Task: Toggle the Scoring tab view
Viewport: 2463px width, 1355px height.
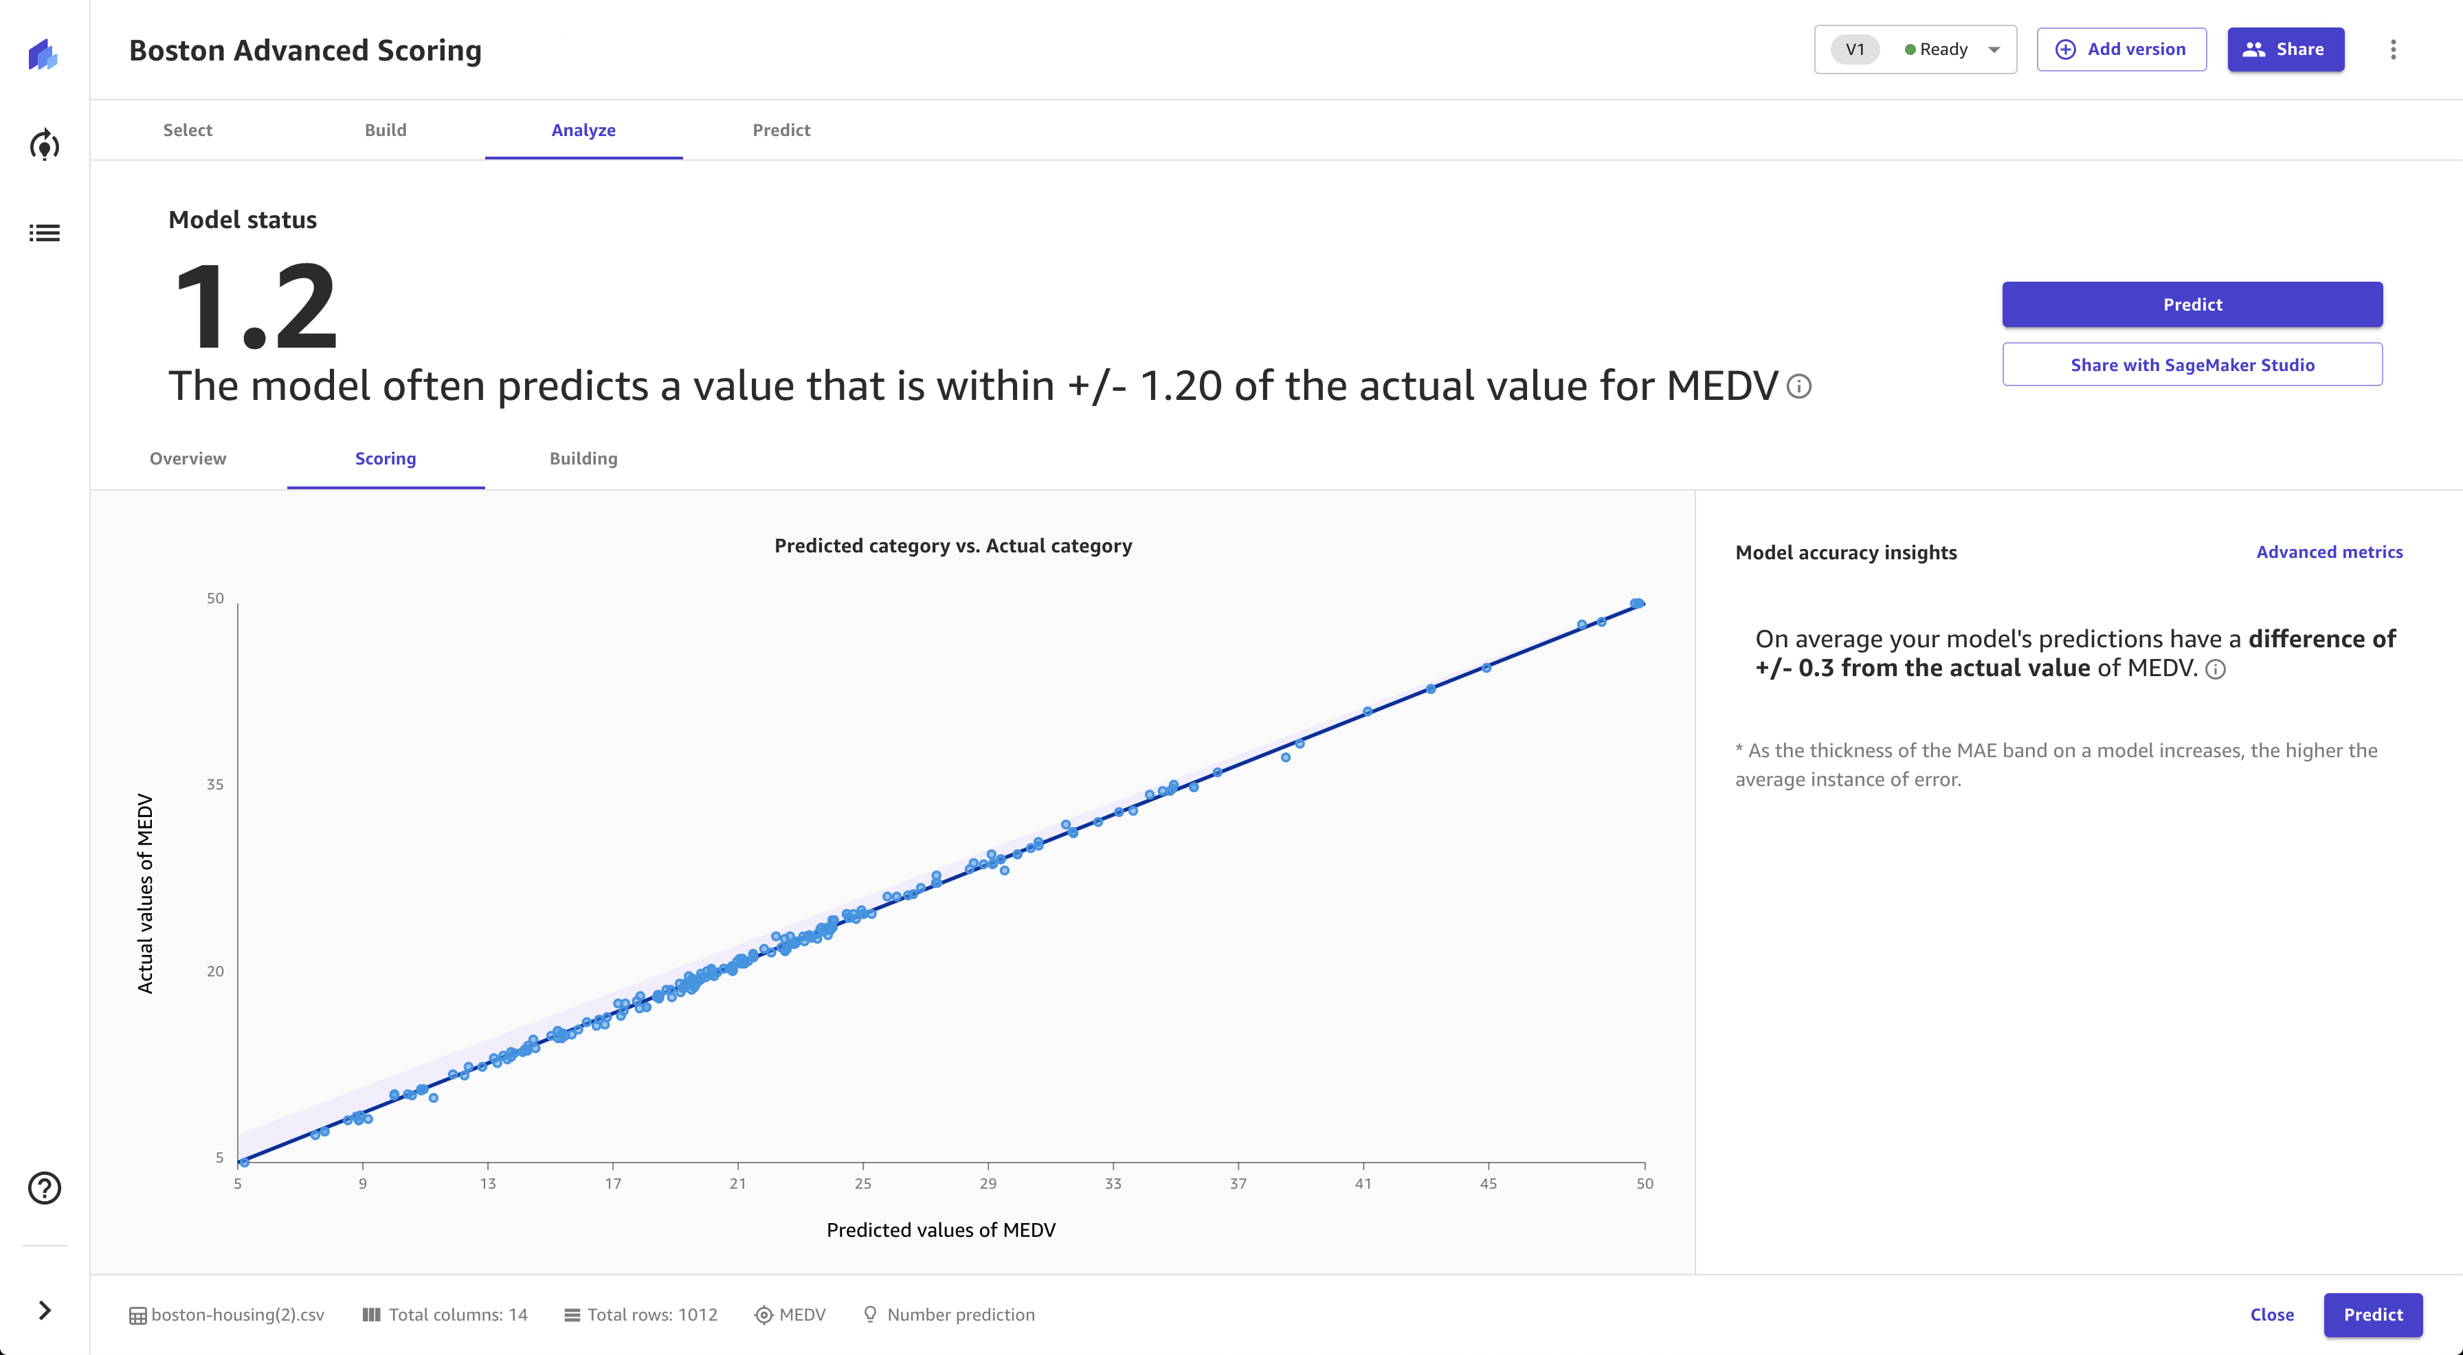Action: 386,457
